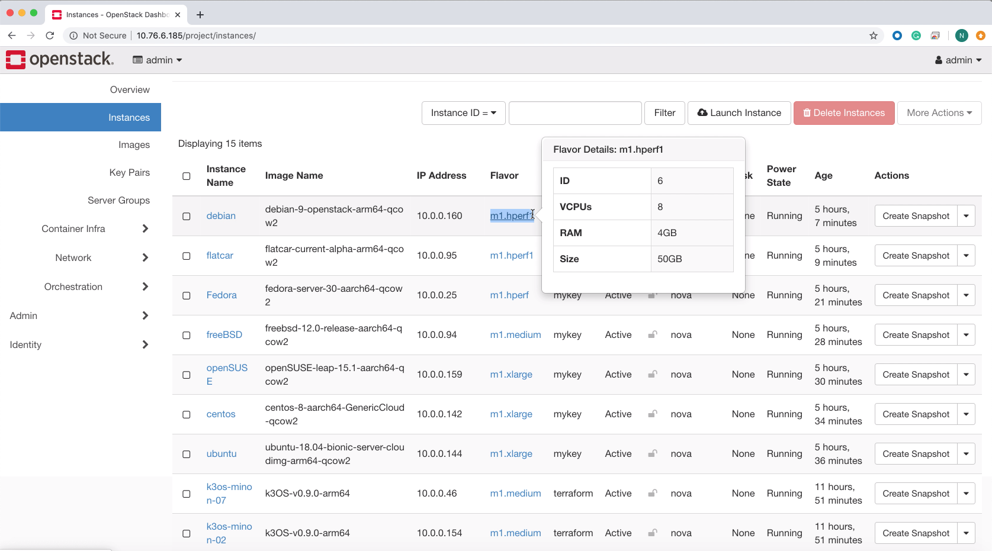Open a new browser tab with plus
Viewport: 992px width, 551px height.
coord(200,15)
